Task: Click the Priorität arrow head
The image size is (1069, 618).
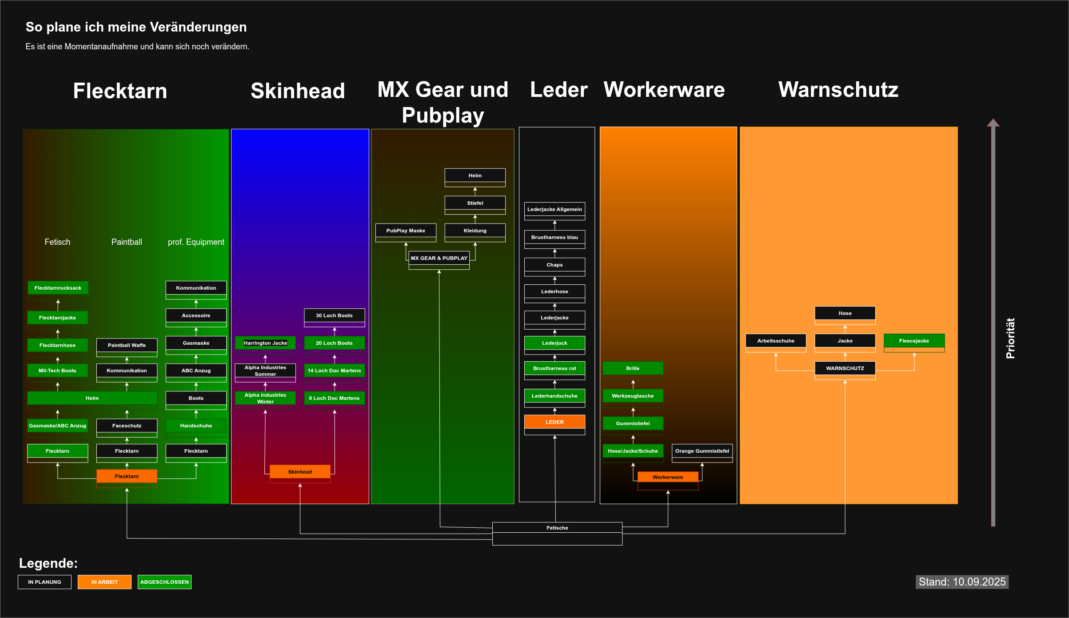Action: point(993,123)
